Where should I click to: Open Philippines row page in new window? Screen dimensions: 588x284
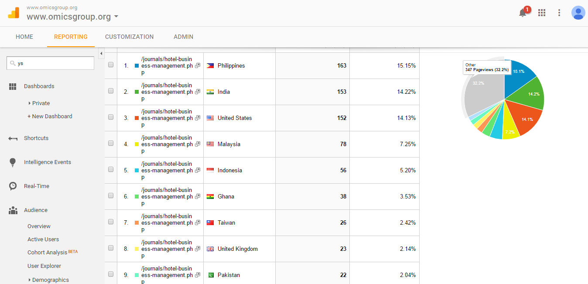click(x=198, y=65)
